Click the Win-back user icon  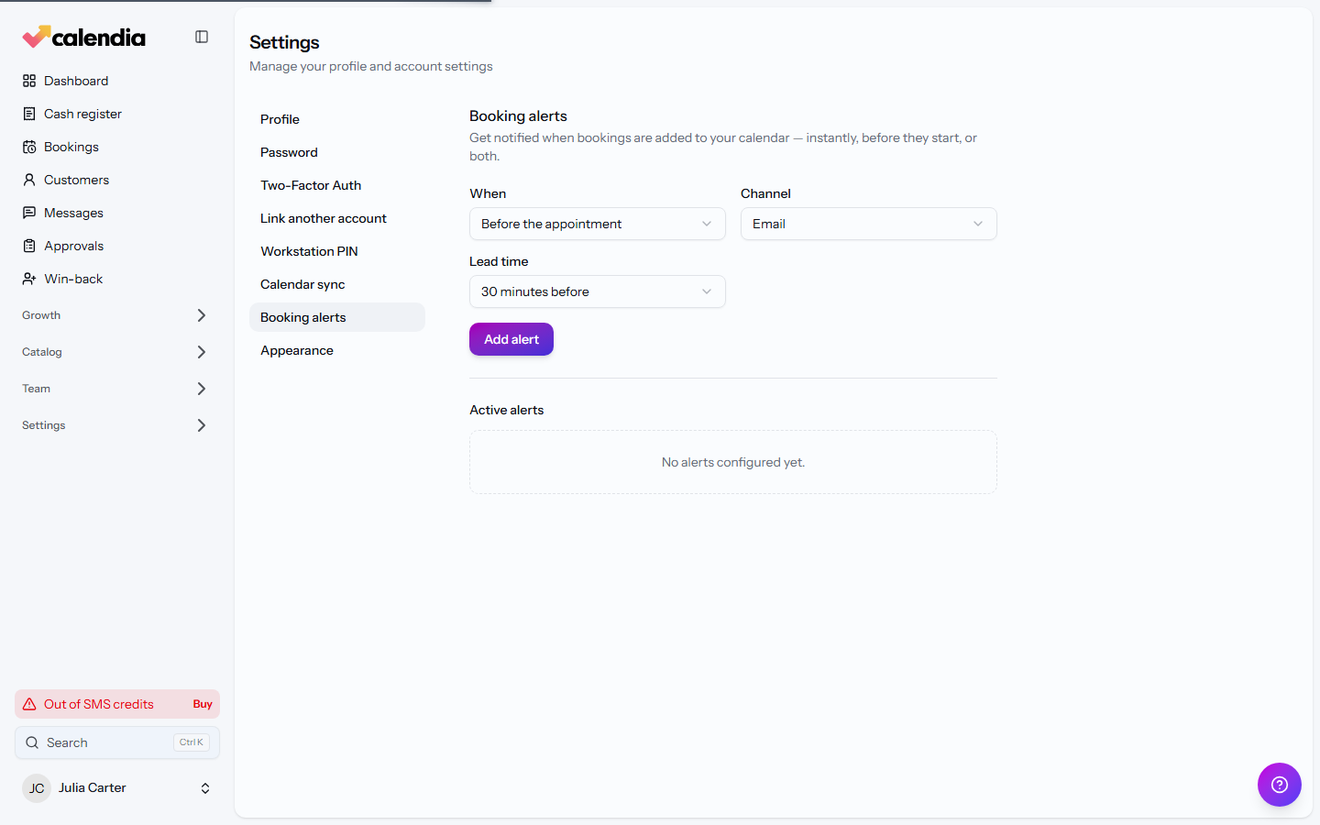point(29,279)
